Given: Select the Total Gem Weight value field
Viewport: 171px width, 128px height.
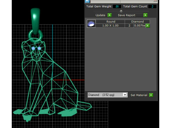Looking at the screenshot, I should 117,6.
